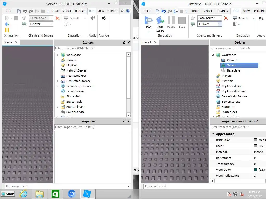Click Play in the Untitled window

(x=149, y=22)
